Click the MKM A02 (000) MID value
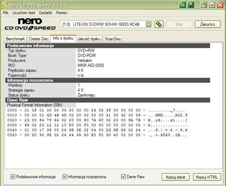 pos(91,65)
